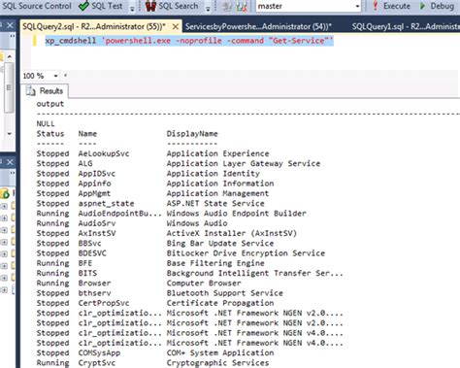Click the left panel scrollbar up arrow
This screenshot has width=460, height=368.
point(10,56)
